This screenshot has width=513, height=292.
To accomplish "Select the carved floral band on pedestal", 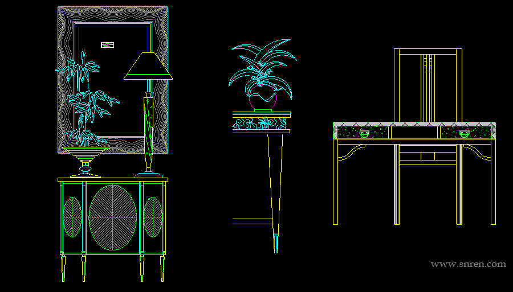I will [x=259, y=124].
